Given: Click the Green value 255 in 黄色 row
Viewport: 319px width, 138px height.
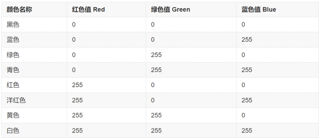Looking at the screenshot, I should pos(156,115).
